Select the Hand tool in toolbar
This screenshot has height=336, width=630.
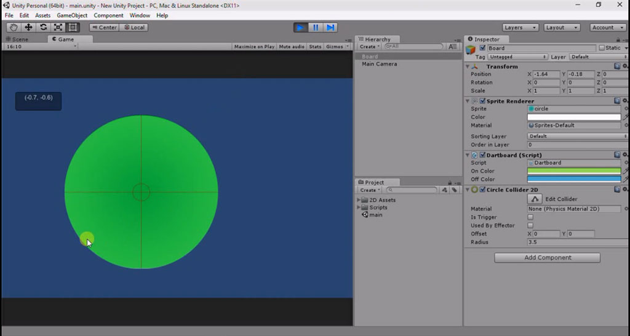pyautogui.click(x=14, y=27)
